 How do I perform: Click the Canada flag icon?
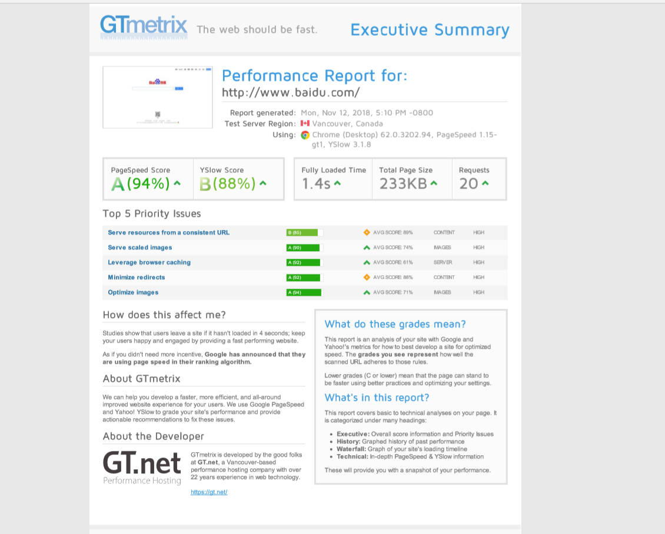tap(305, 124)
